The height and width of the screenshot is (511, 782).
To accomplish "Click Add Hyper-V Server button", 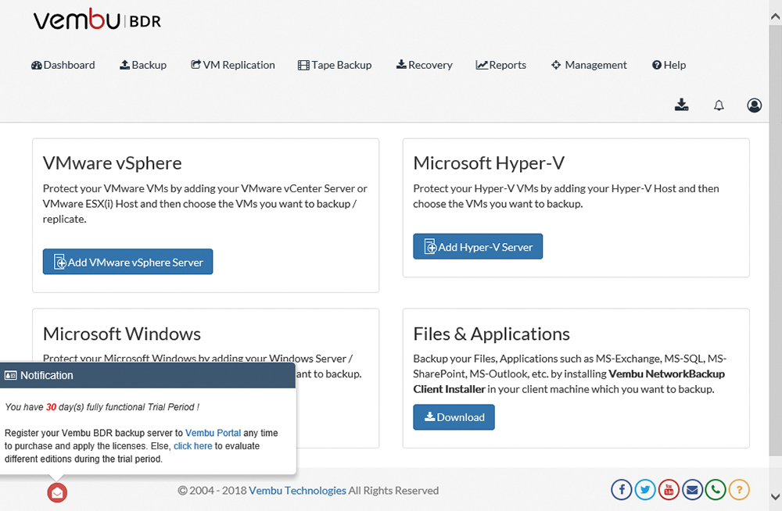I will pyautogui.click(x=478, y=246).
